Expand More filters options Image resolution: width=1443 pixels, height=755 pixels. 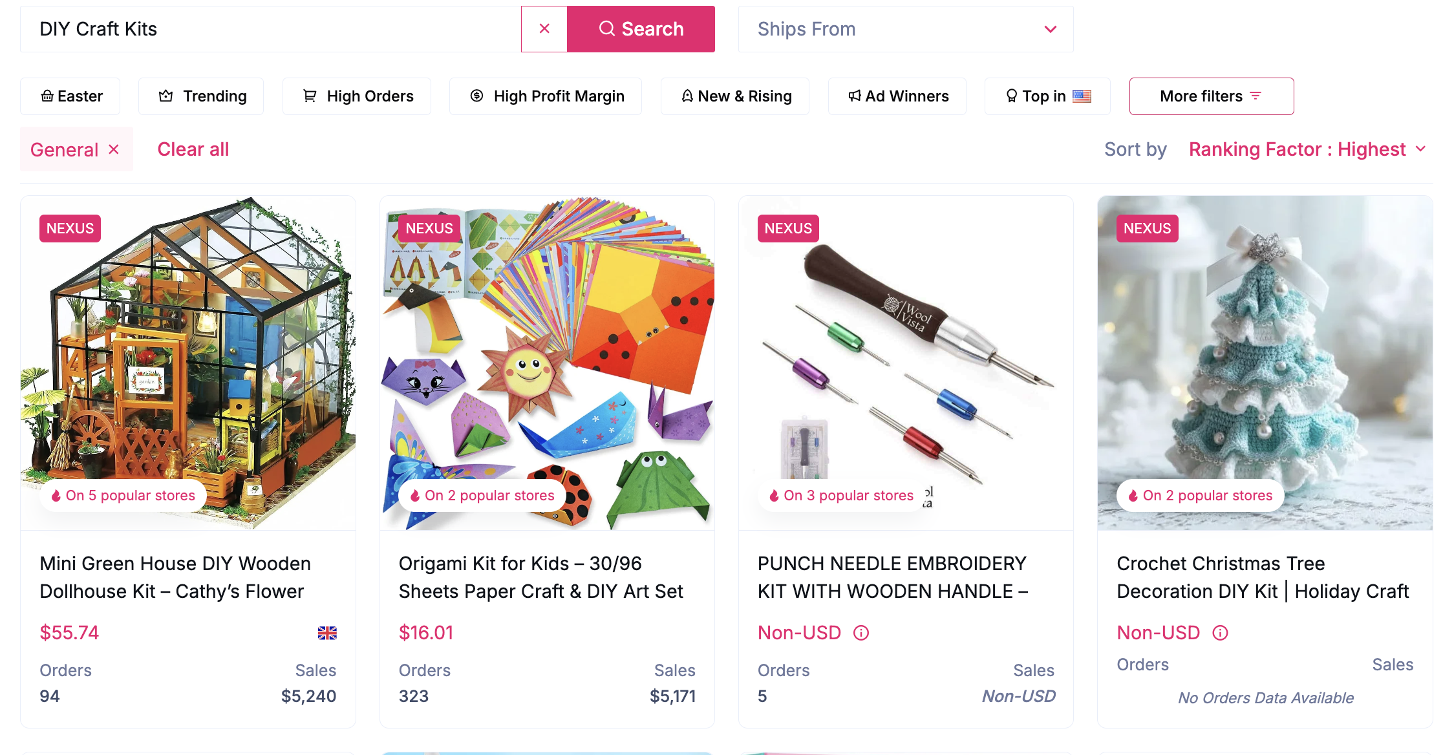(x=1210, y=96)
